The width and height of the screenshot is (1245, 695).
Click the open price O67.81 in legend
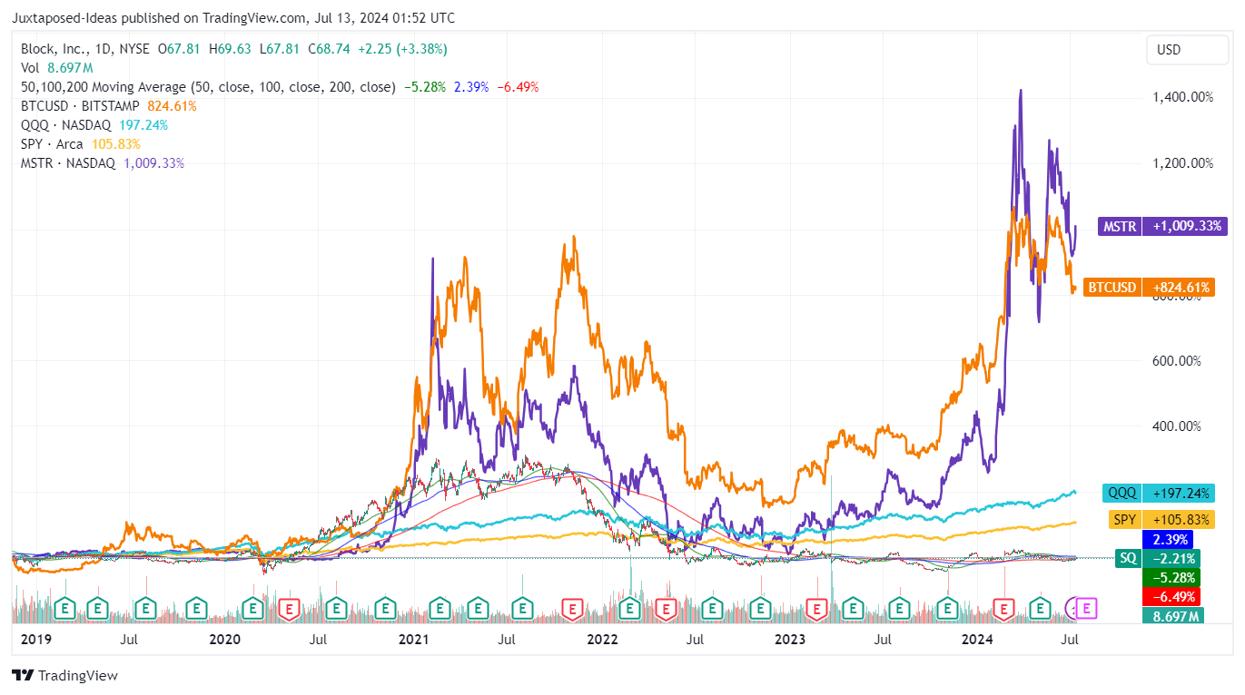tap(181, 49)
